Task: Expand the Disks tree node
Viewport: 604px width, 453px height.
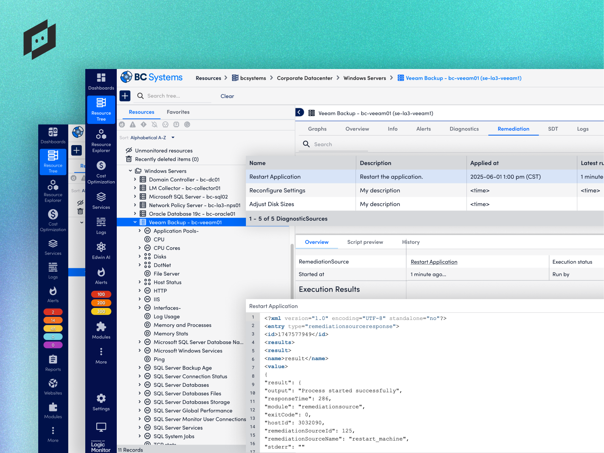Action: [139, 256]
